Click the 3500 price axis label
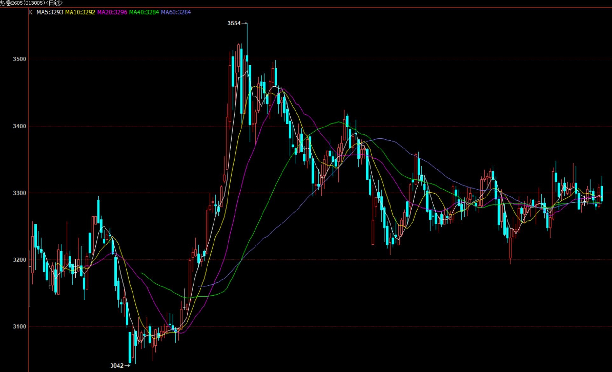Screen dimensions: 612x372 [19, 59]
